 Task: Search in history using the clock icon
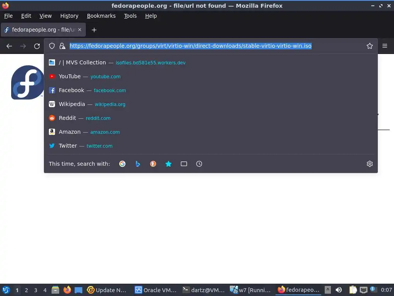199,164
